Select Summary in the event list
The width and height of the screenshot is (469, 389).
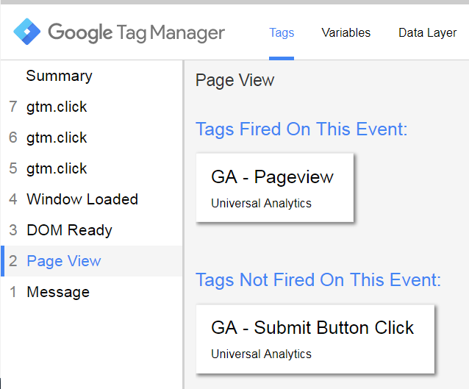point(59,76)
